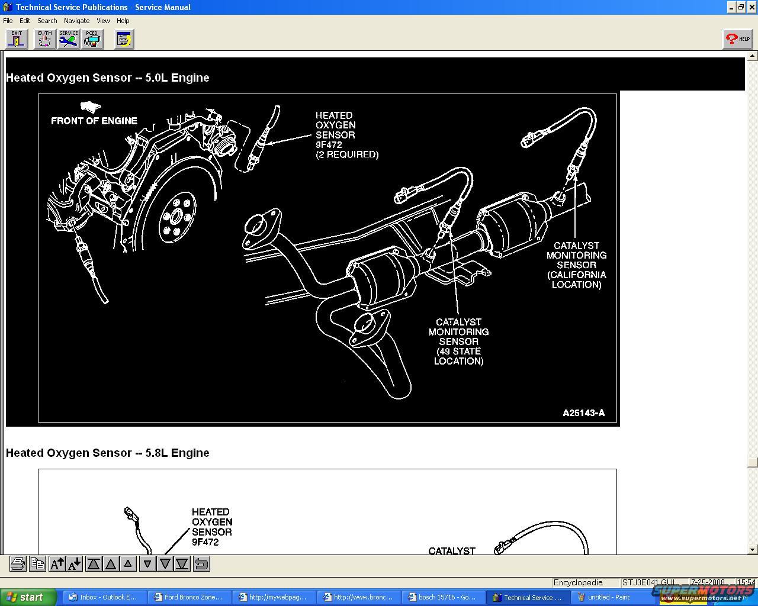Open the SERVICE wrench and screwdriver icon

point(69,39)
